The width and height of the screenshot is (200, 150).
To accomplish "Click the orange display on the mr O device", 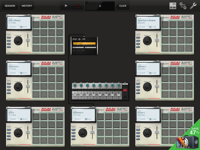I will 84,43.
